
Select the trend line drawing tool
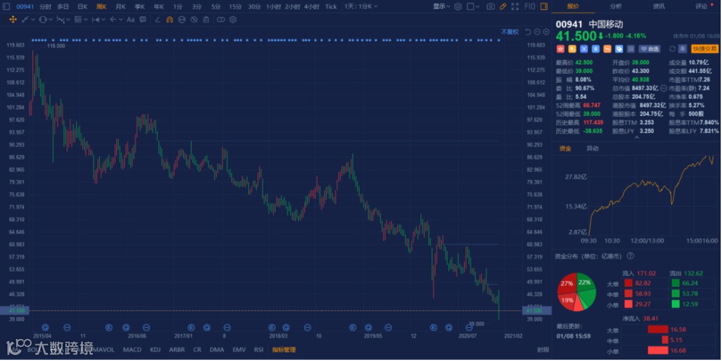25,20
